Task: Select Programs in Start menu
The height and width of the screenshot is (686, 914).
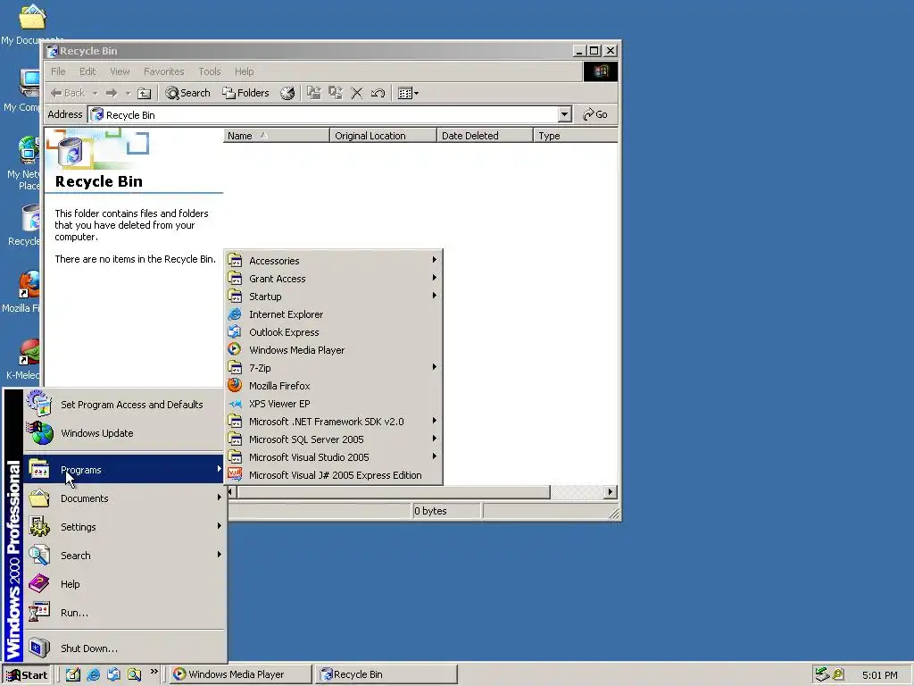Action: [x=124, y=470]
